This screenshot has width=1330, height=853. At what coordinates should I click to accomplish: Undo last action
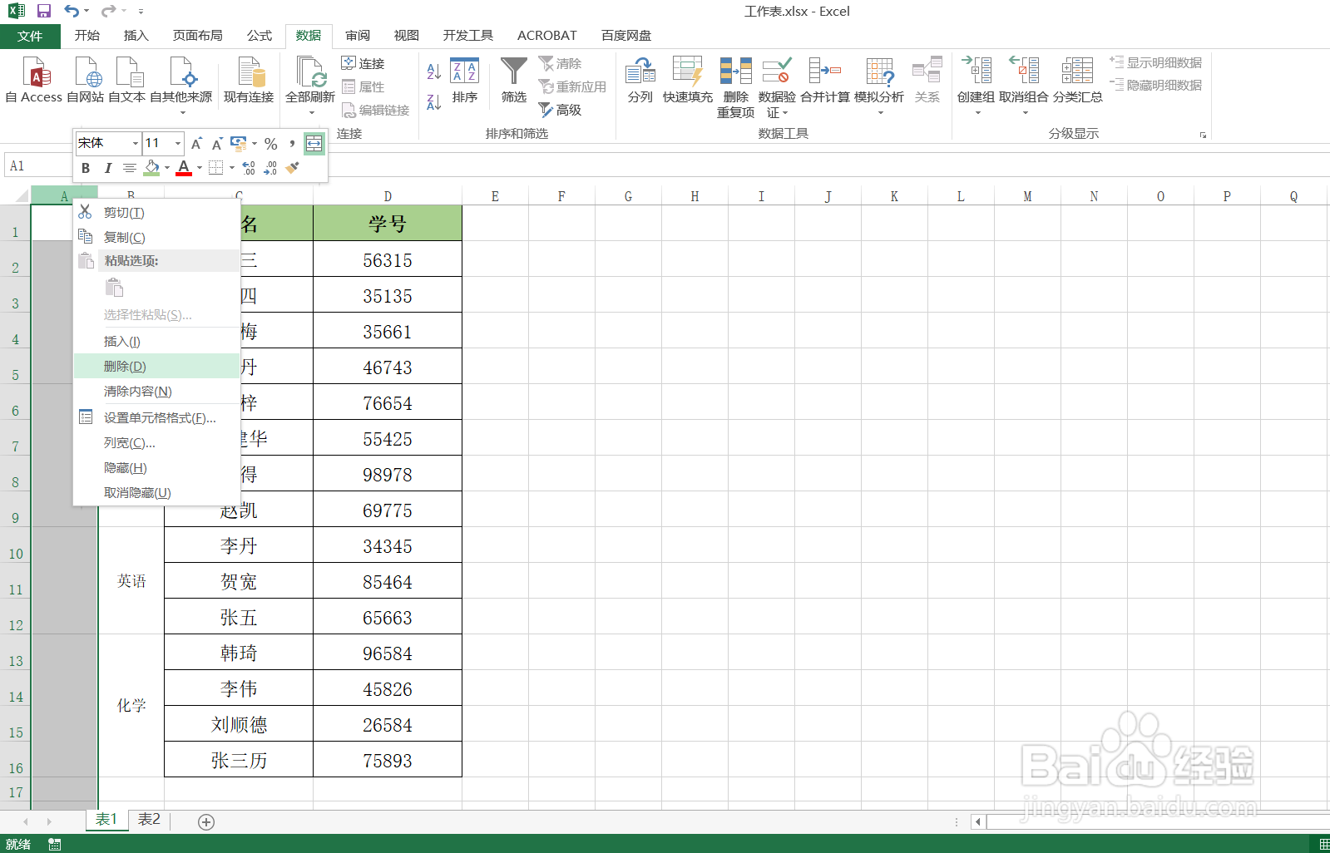(x=72, y=11)
